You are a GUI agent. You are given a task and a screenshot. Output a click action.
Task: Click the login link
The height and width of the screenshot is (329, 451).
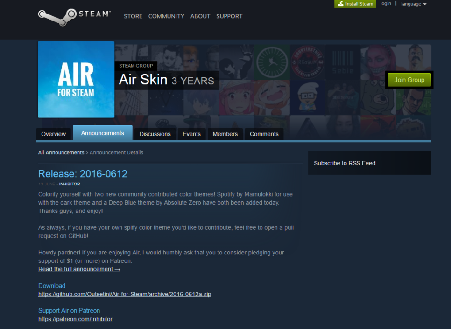[x=386, y=3]
